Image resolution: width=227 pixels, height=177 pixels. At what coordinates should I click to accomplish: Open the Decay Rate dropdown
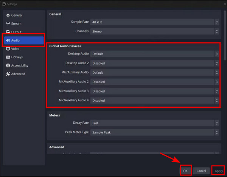tap(155, 123)
